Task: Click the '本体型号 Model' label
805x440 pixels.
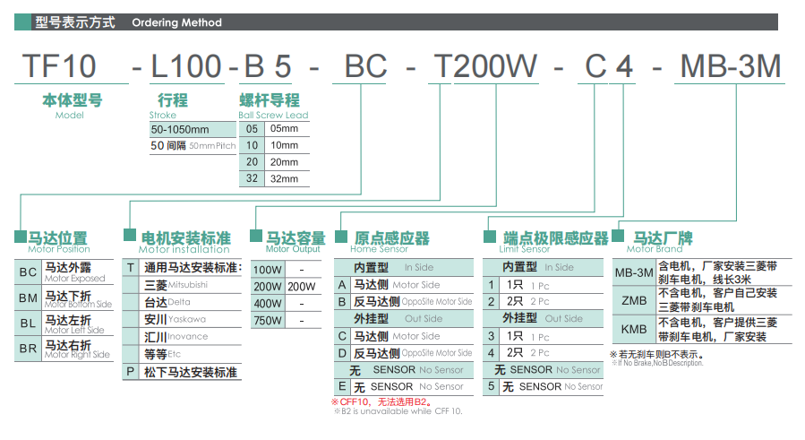Action: [72, 106]
